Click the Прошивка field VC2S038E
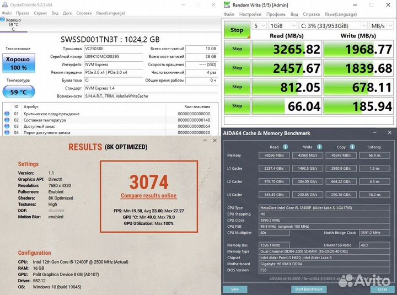397x295 pixels. [x=114, y=49]
